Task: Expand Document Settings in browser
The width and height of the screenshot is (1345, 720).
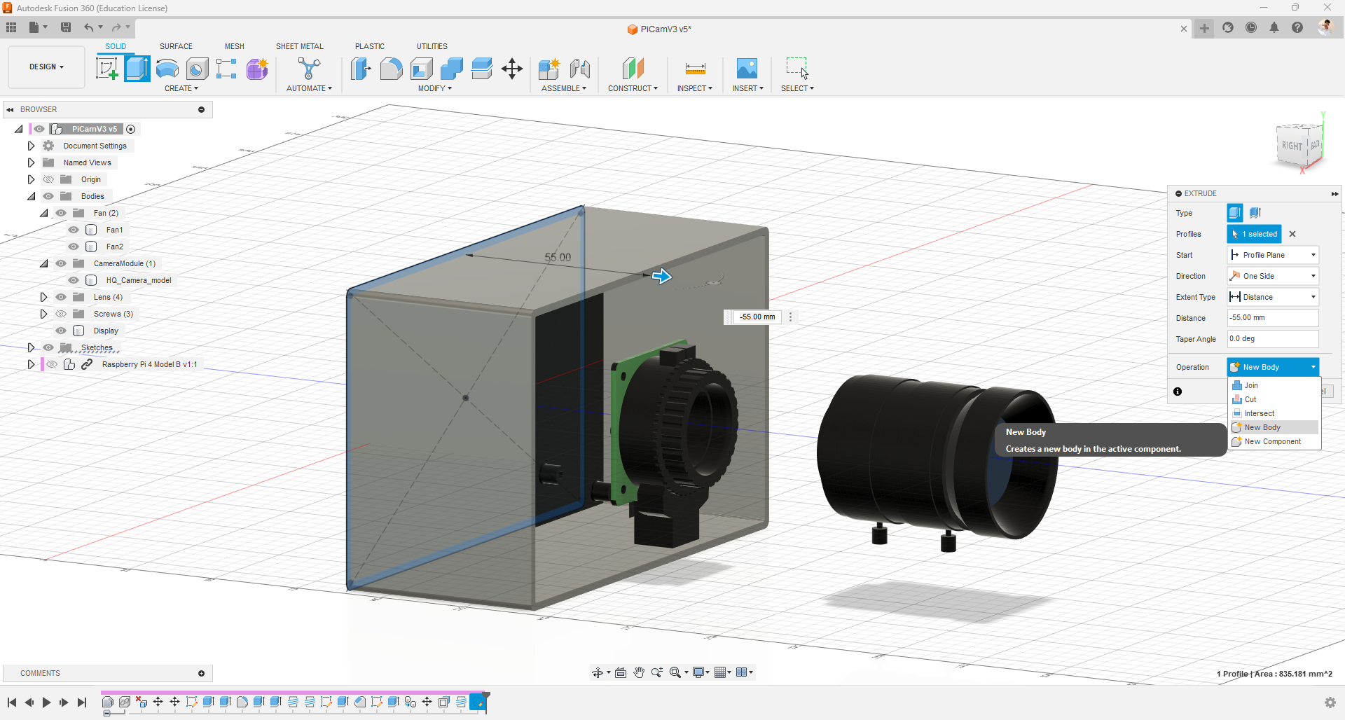Action: [x=31, y=146]
